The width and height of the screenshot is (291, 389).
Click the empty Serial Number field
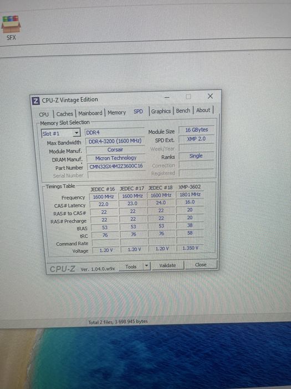tap(116, 174)
